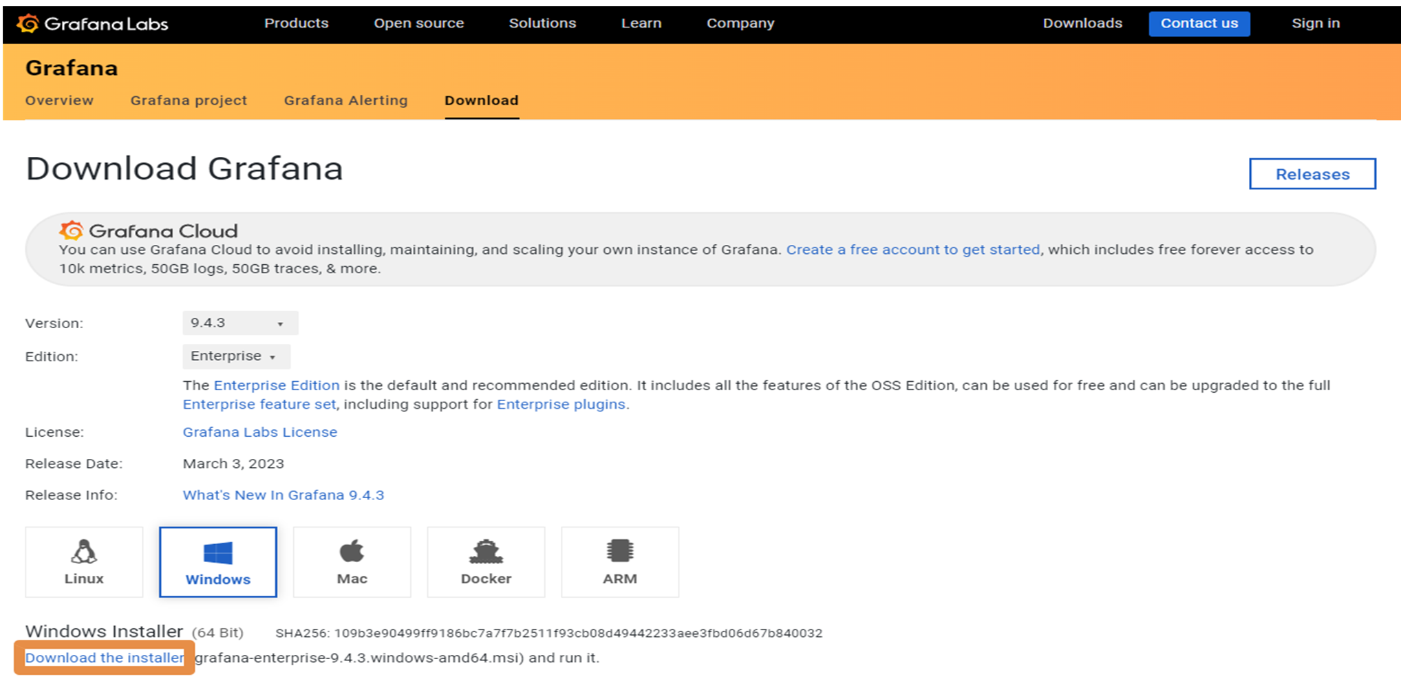Open the Enterprise plugins link
The width and height of the screenshot is (1401, 679).
click(x=562, y=405)
